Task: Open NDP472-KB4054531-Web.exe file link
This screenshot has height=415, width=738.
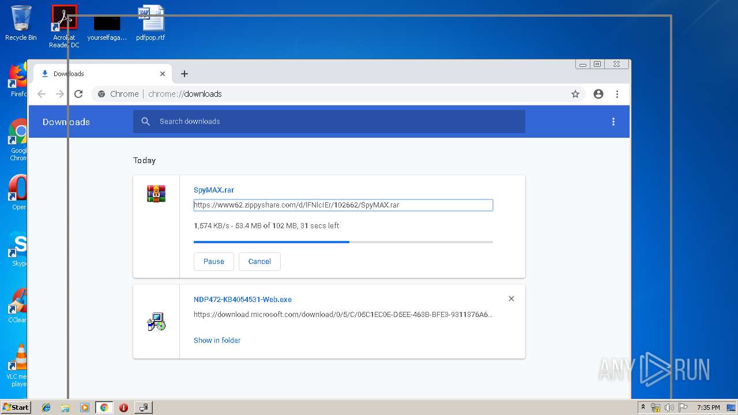Action: [x=243, y=300]
